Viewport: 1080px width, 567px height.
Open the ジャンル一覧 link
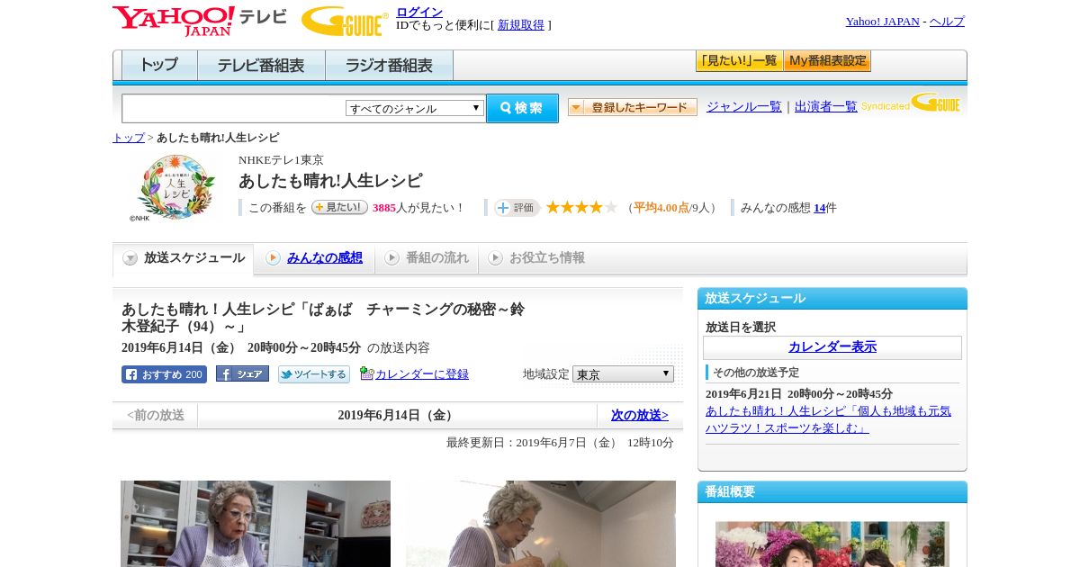(x=744, y=106)
